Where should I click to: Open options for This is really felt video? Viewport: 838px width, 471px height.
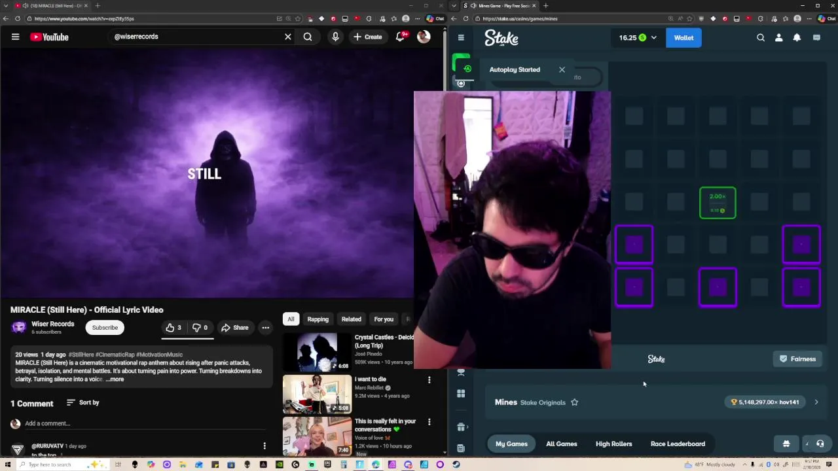pyautogui.click(x=429, y=422)
